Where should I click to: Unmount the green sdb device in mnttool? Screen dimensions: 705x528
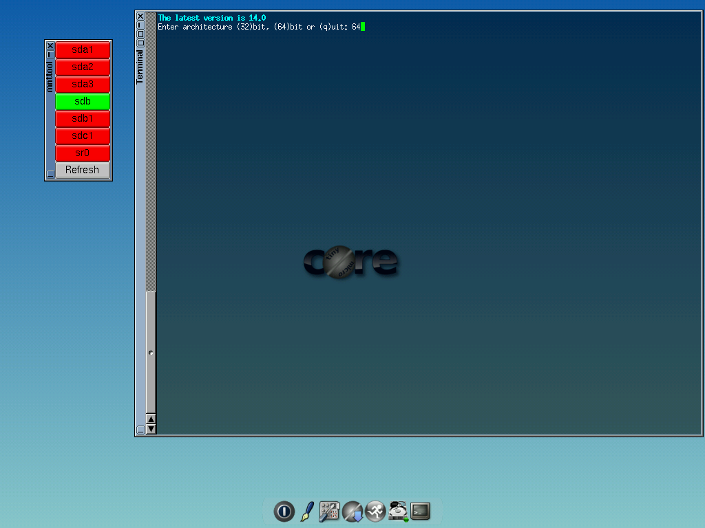point(83,102)
